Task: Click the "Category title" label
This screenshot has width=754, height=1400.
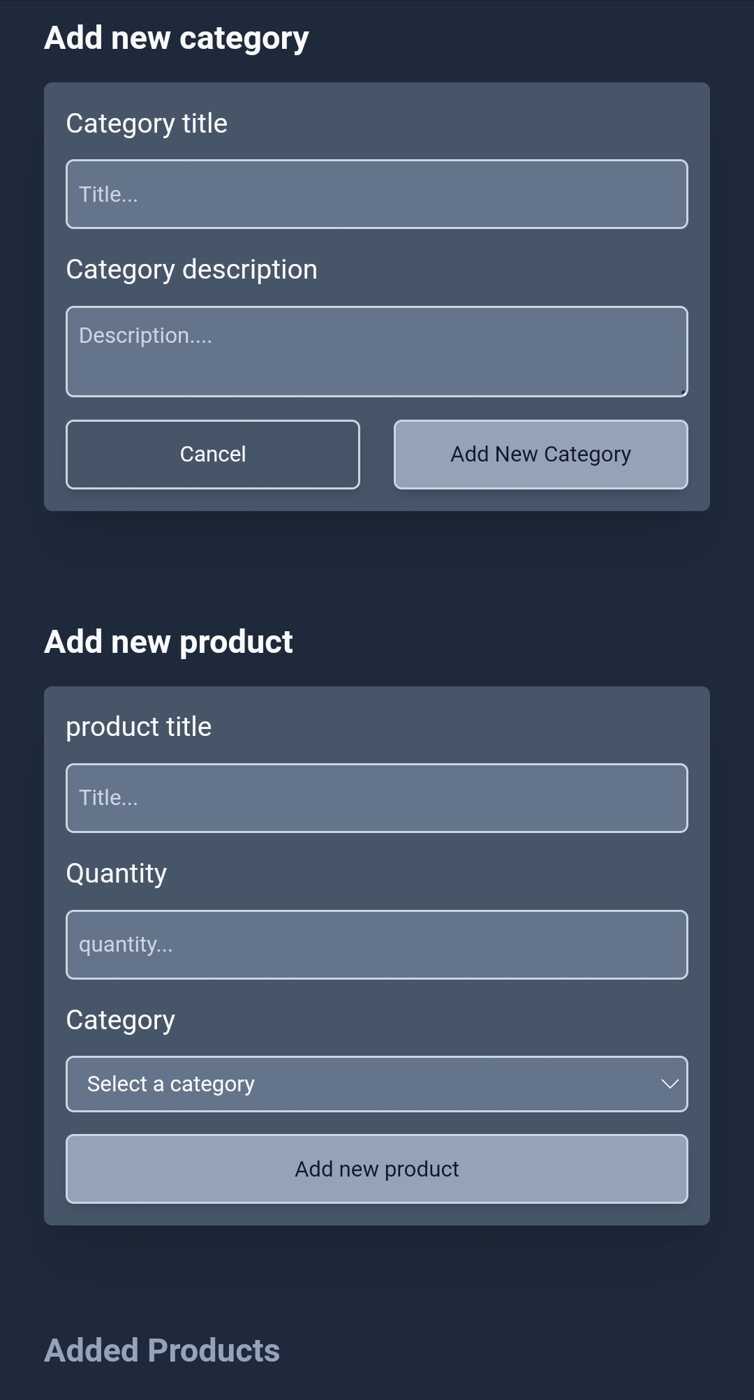Action: (x=147, y=124)
